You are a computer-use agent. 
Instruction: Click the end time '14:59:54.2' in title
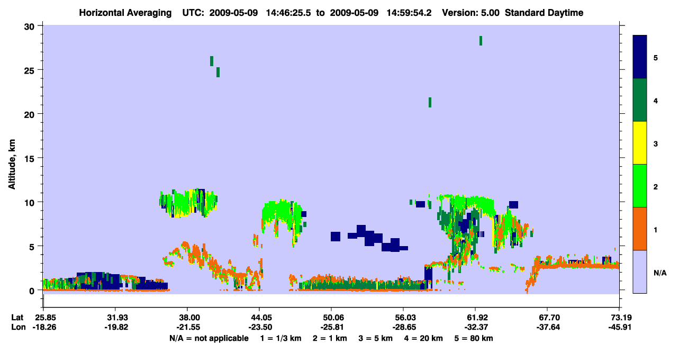[x=409, y=13]
